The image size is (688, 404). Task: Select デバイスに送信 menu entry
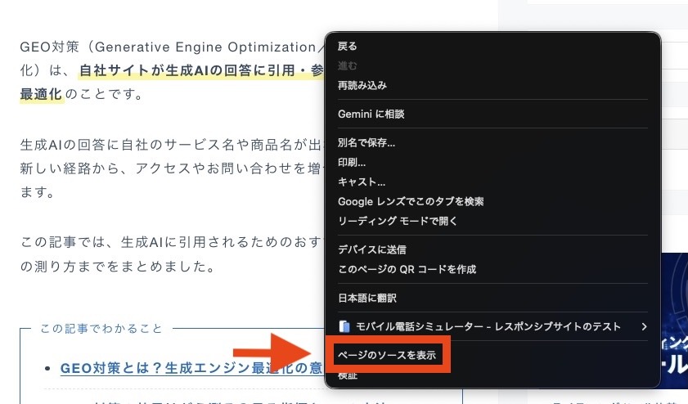pos(371,249)
